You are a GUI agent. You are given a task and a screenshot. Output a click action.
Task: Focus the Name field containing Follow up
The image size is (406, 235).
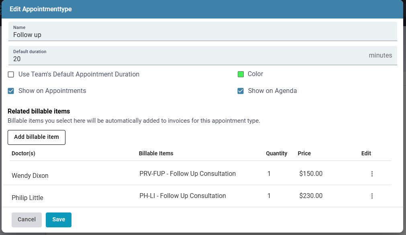pos(202,35)
